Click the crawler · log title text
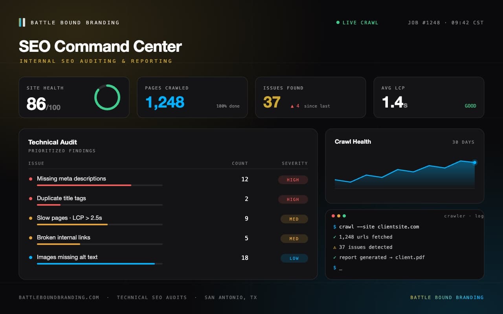 tap(464, 216)
